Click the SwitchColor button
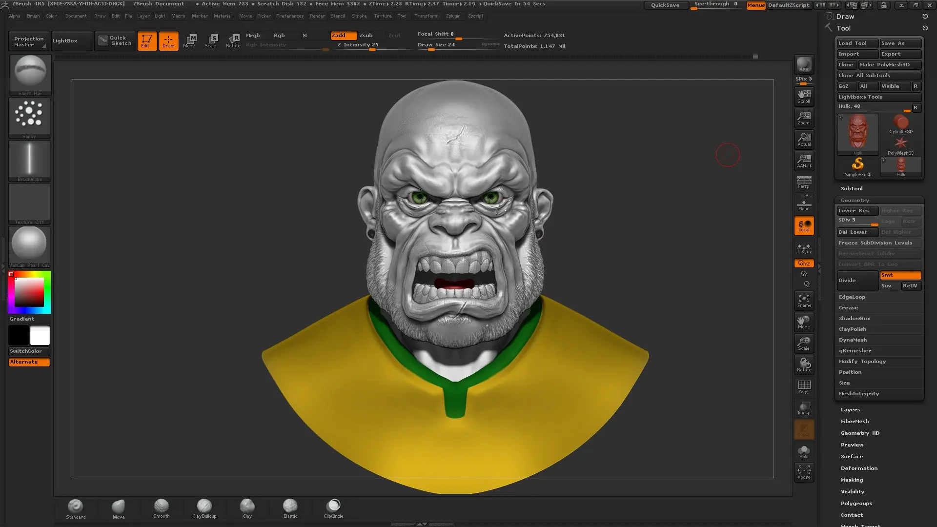Image resolution: width=937 pixels, height=527 pixels. point(29,351)
